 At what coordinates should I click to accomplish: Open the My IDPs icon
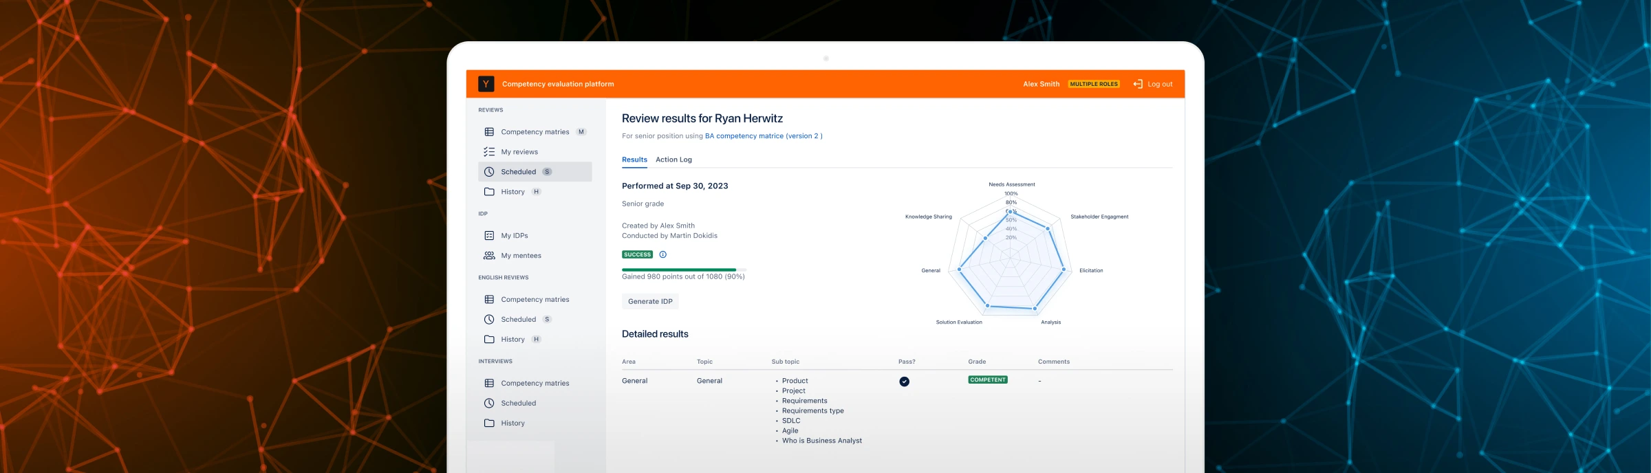tap(489, 236)
